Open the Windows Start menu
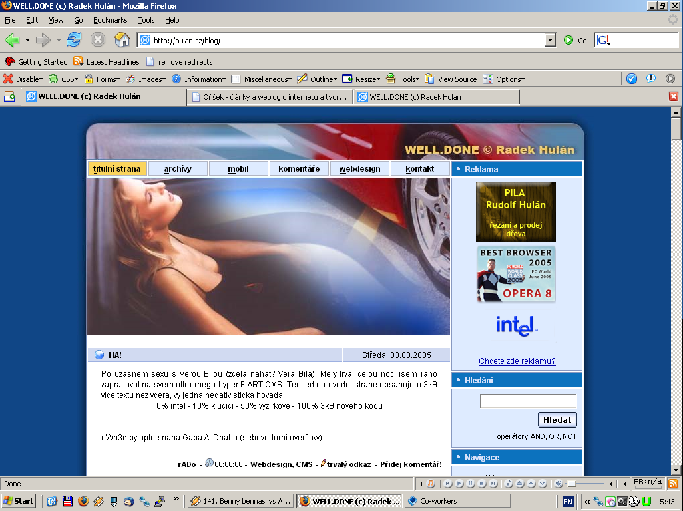This screenshot has height=511, width=683. (19, 501)
